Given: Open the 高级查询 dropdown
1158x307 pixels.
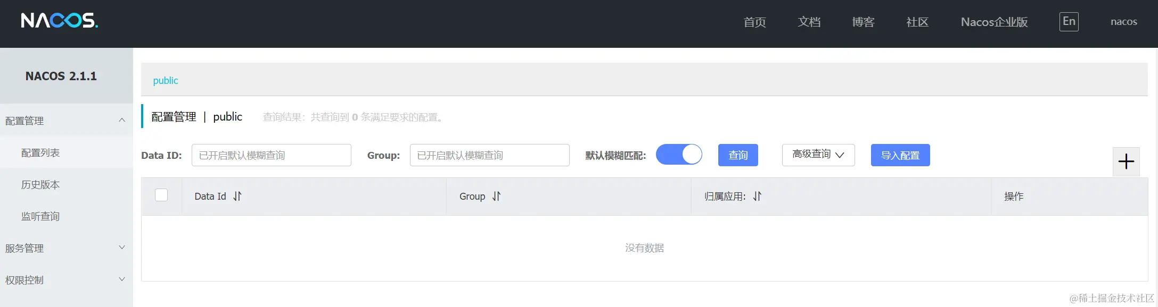Looking at the screenshot, I should point(818,155).
